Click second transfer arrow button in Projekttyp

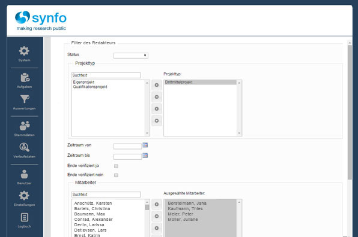coord(157,97)
